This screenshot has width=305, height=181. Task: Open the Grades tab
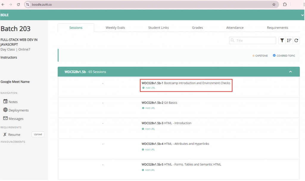197,28
